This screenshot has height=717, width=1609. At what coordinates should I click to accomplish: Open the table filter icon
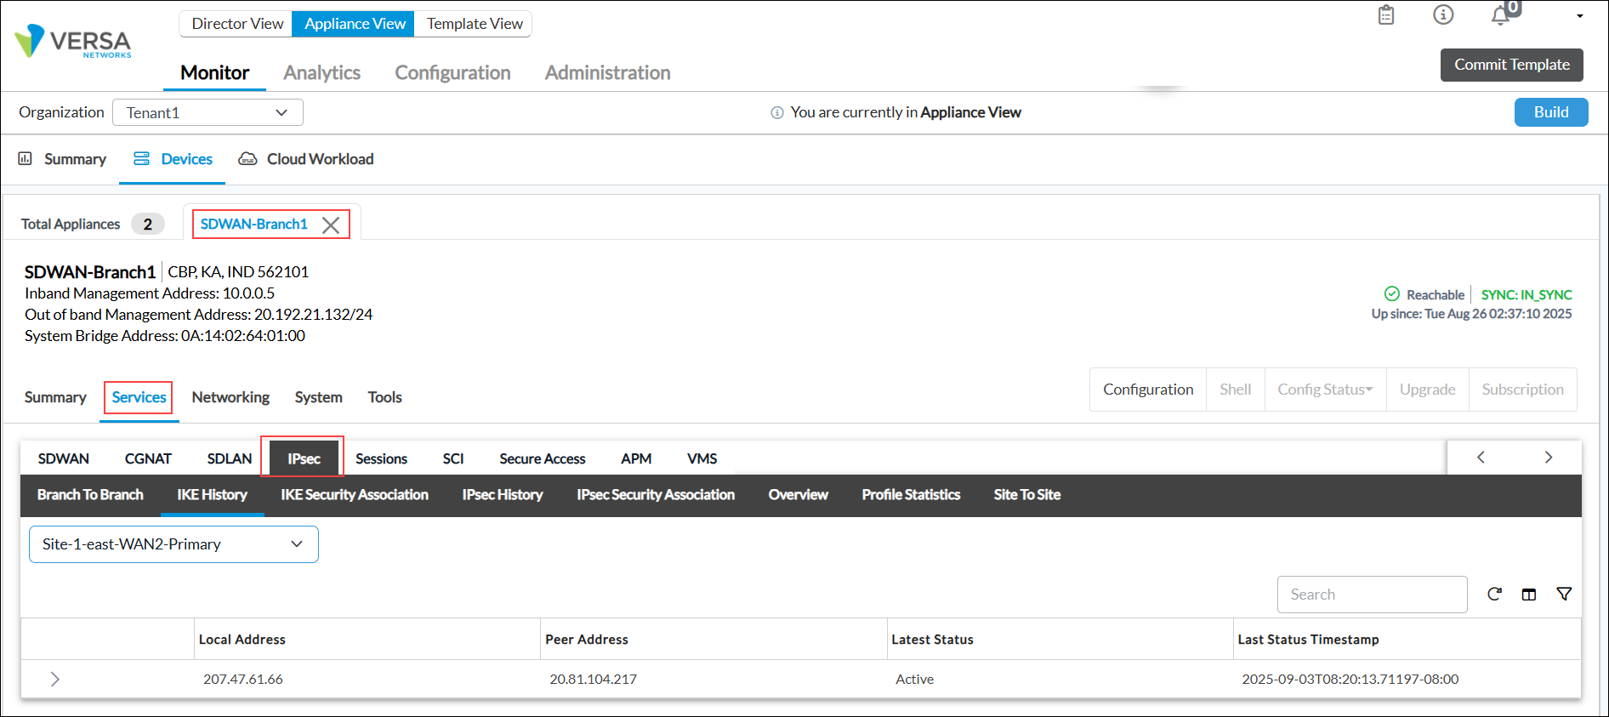[1564, 595]
